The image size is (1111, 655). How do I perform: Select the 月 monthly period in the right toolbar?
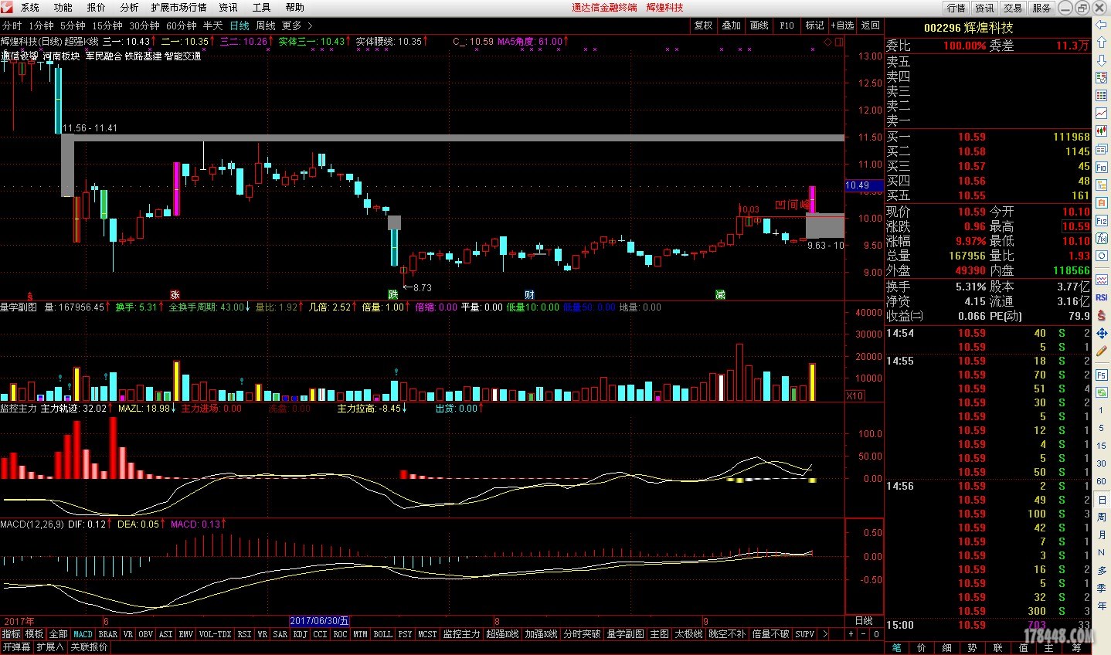point(1102,535)
